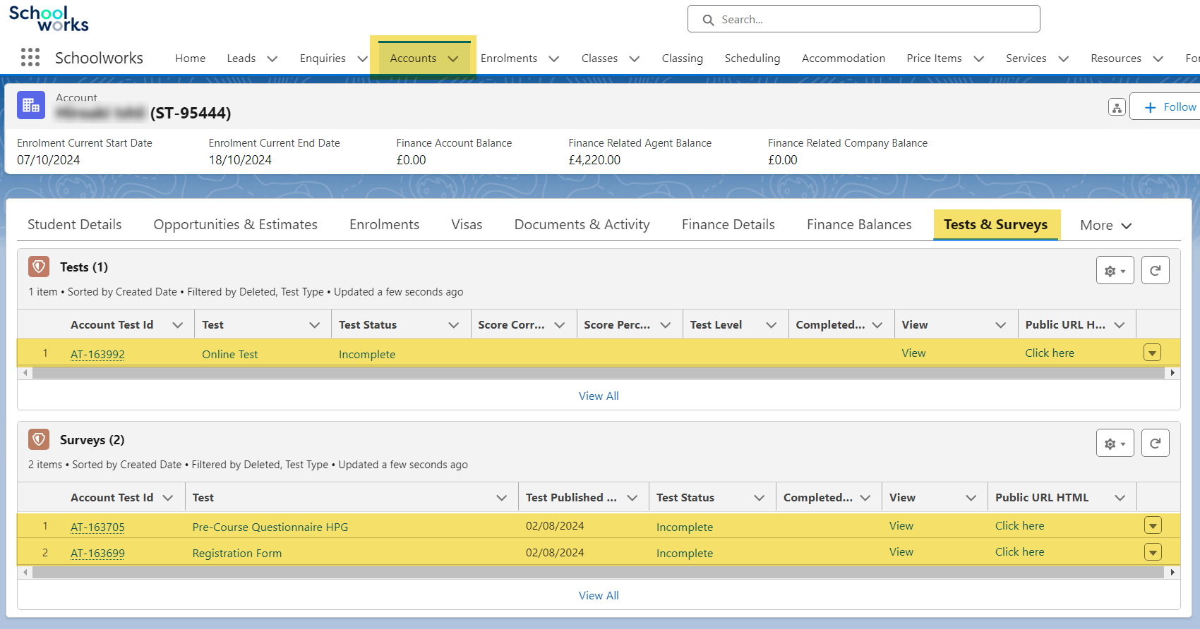
Task: Click the Schoolworks logo
Action: (x=49, y=18)
